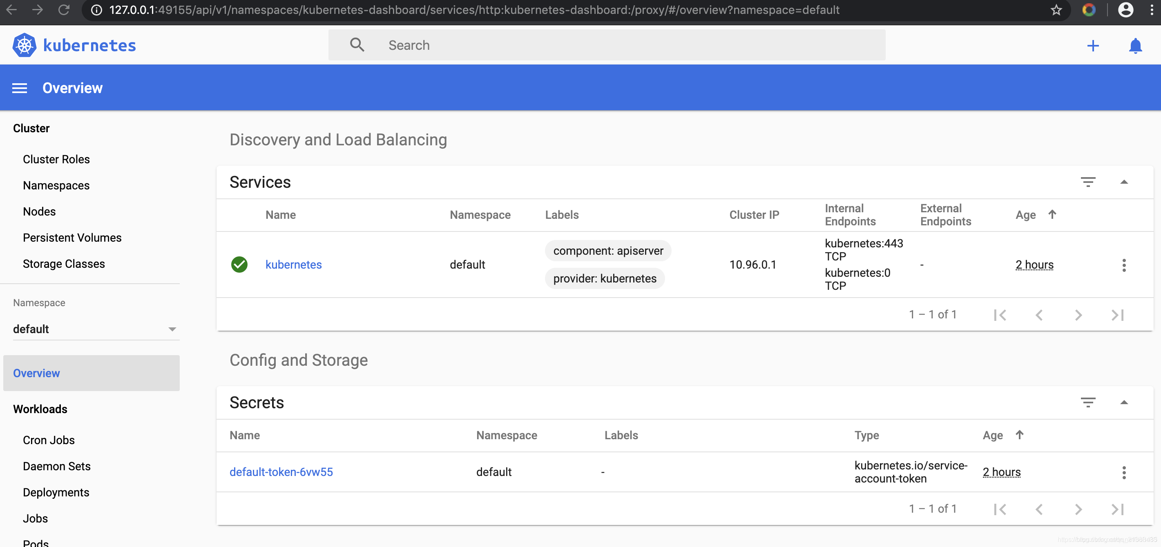Sort Services by Age column
Viewport: 1161px width, 547px height.
coord(1025,215)
